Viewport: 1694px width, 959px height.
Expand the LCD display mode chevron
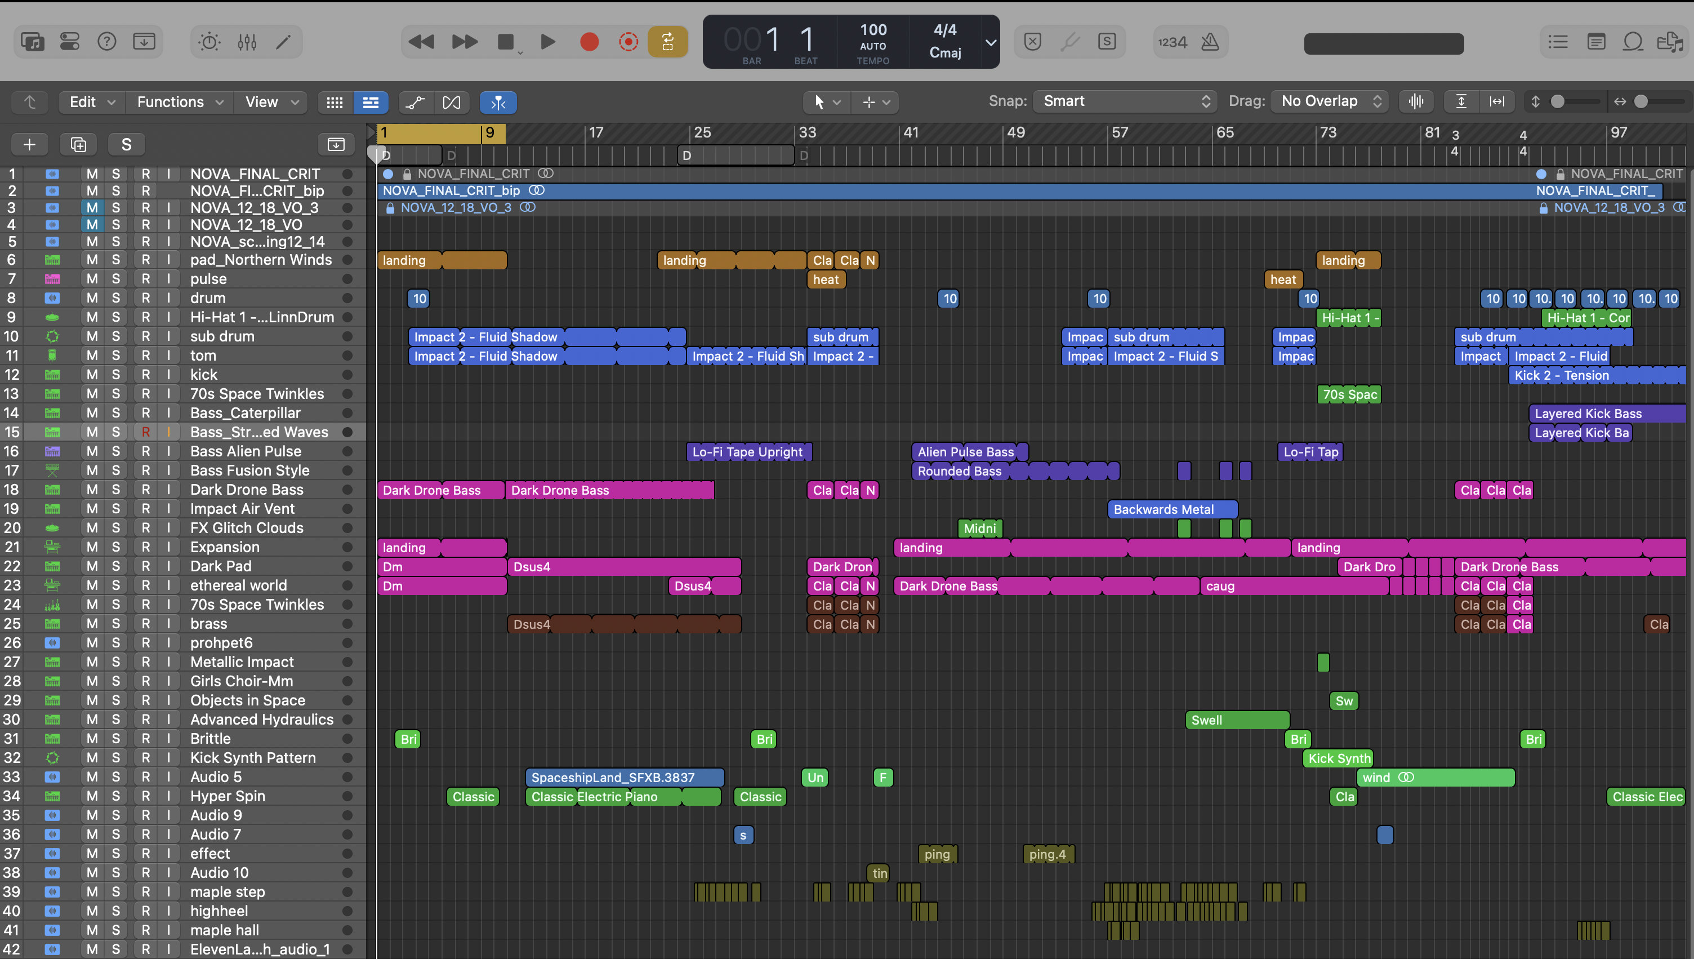click(990, 42)
